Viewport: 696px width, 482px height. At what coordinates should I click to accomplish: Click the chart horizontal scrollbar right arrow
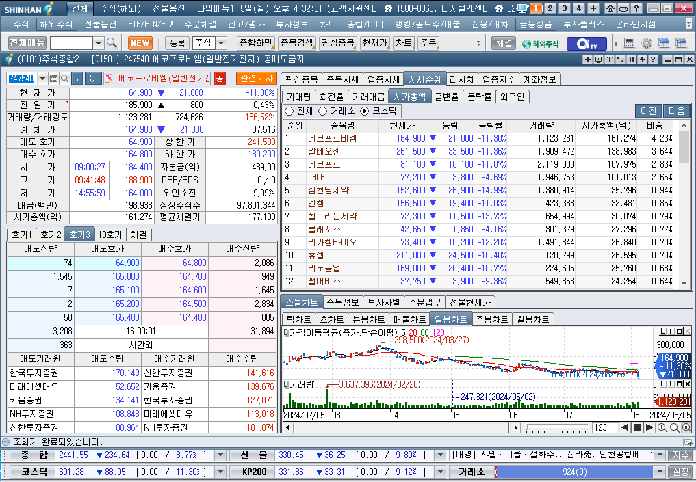tap(515, 427)
